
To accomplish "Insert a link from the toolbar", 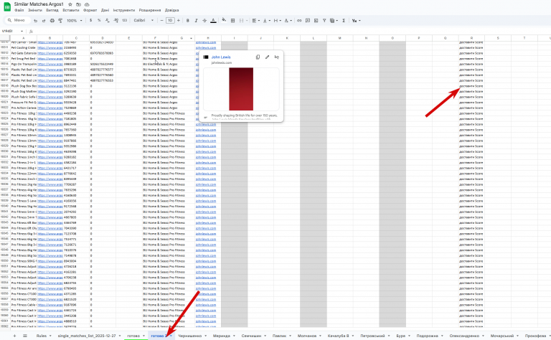I will tap(299, 20).
